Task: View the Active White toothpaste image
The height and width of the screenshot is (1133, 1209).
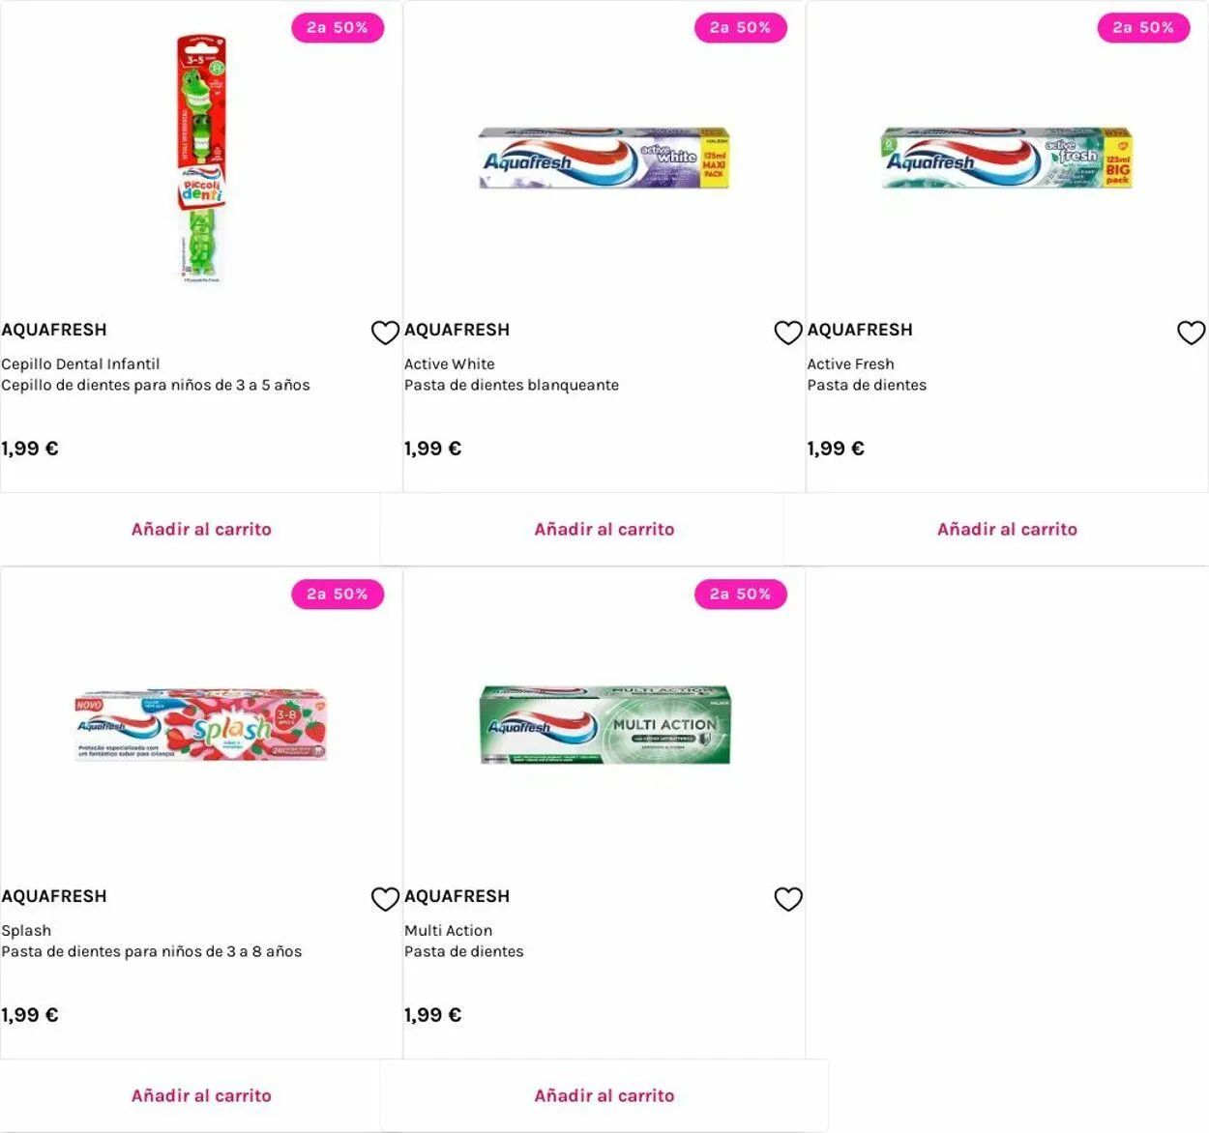Action: tap(604, 158)
